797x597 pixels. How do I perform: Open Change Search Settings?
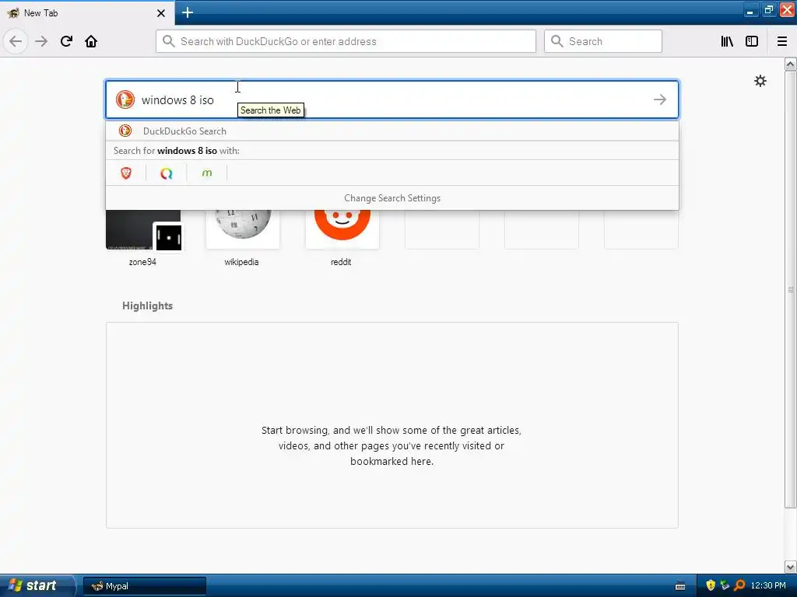[392, 198]
